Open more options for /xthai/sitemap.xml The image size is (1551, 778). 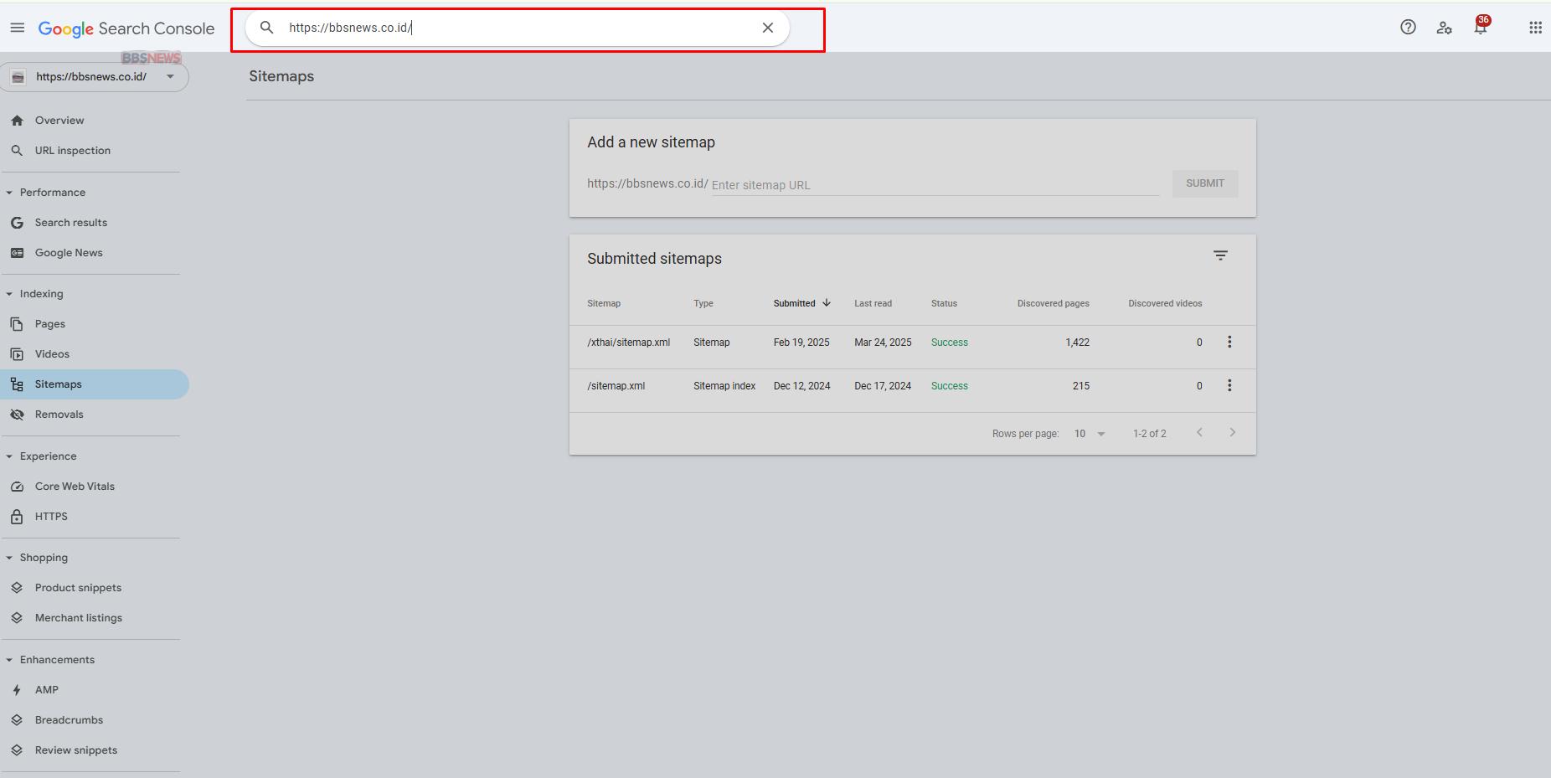(x=1229, y=343)
